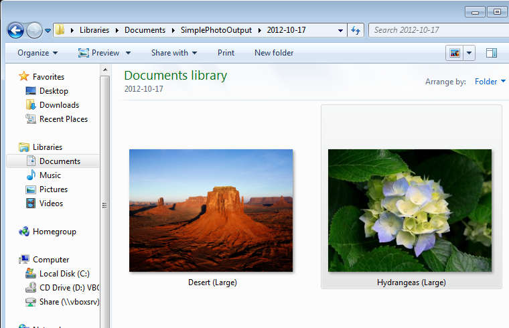
Task: Open Recent Places in Favorites
Action: (x=64, y=119)
